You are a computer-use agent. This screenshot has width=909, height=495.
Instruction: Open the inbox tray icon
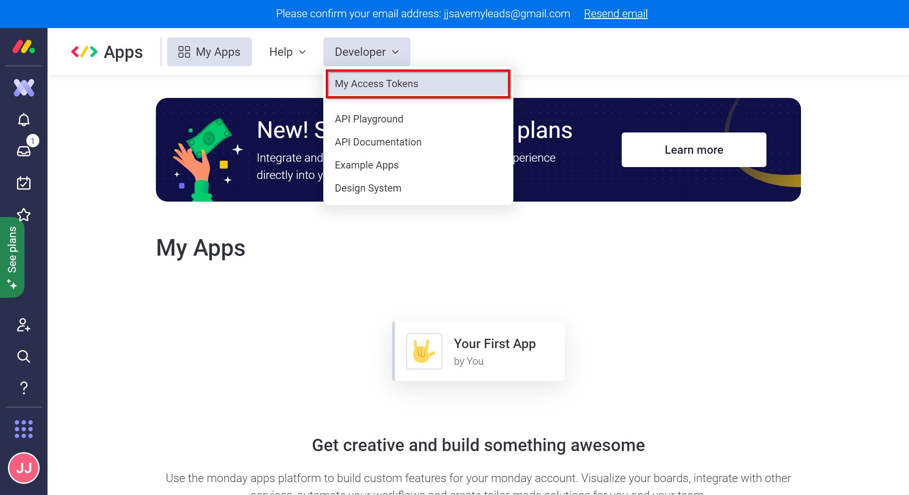[24, 151]
